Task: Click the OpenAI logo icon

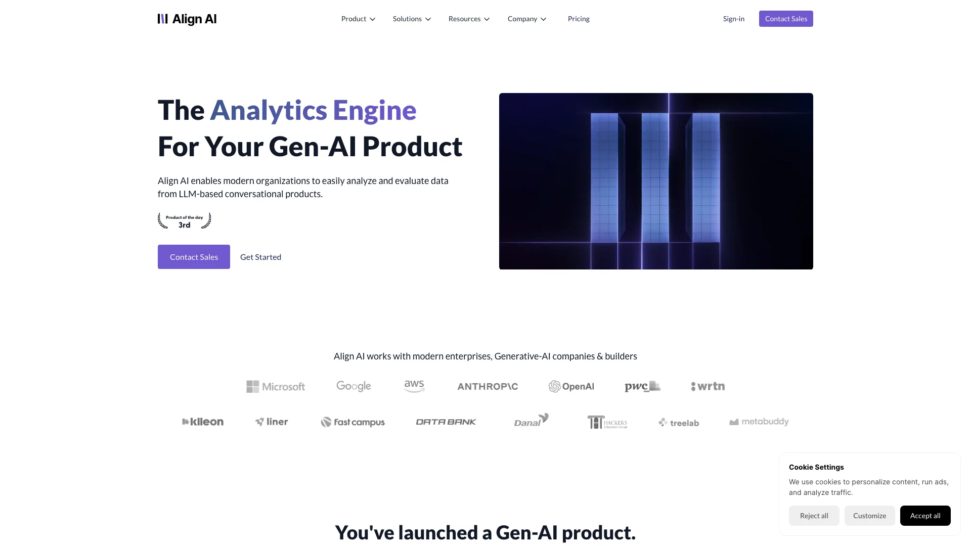Action: point(555,386)
